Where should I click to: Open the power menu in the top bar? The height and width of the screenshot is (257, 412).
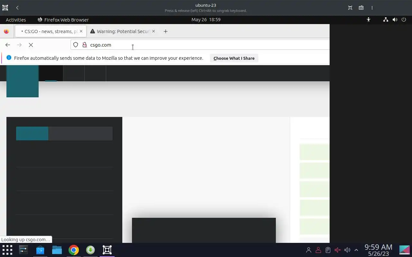pyautogui.click(x=404, y=20)
